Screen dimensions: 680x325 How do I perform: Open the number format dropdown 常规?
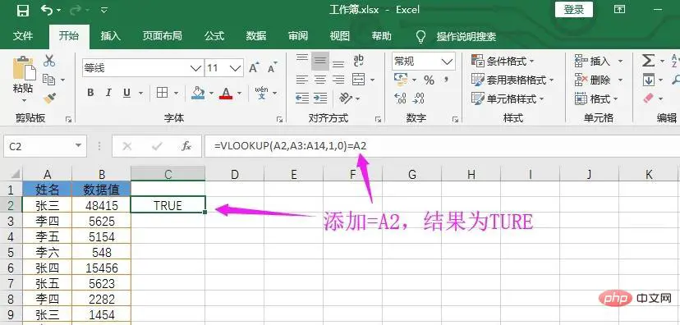tap(424, 61)
